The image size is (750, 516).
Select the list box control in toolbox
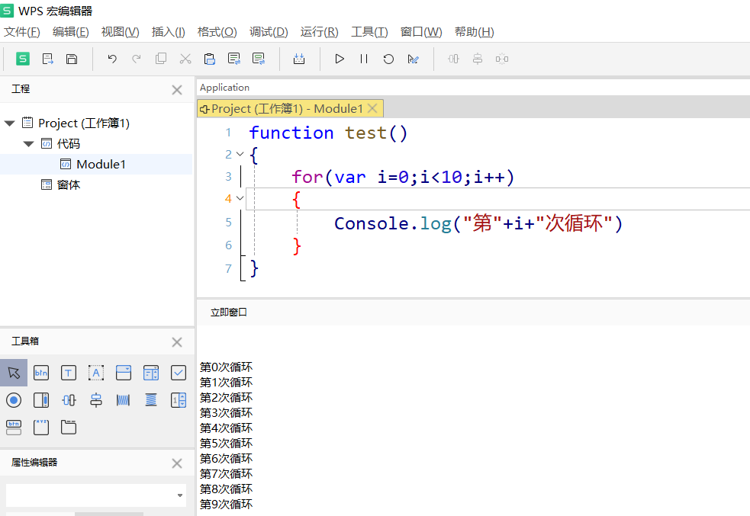150,373
